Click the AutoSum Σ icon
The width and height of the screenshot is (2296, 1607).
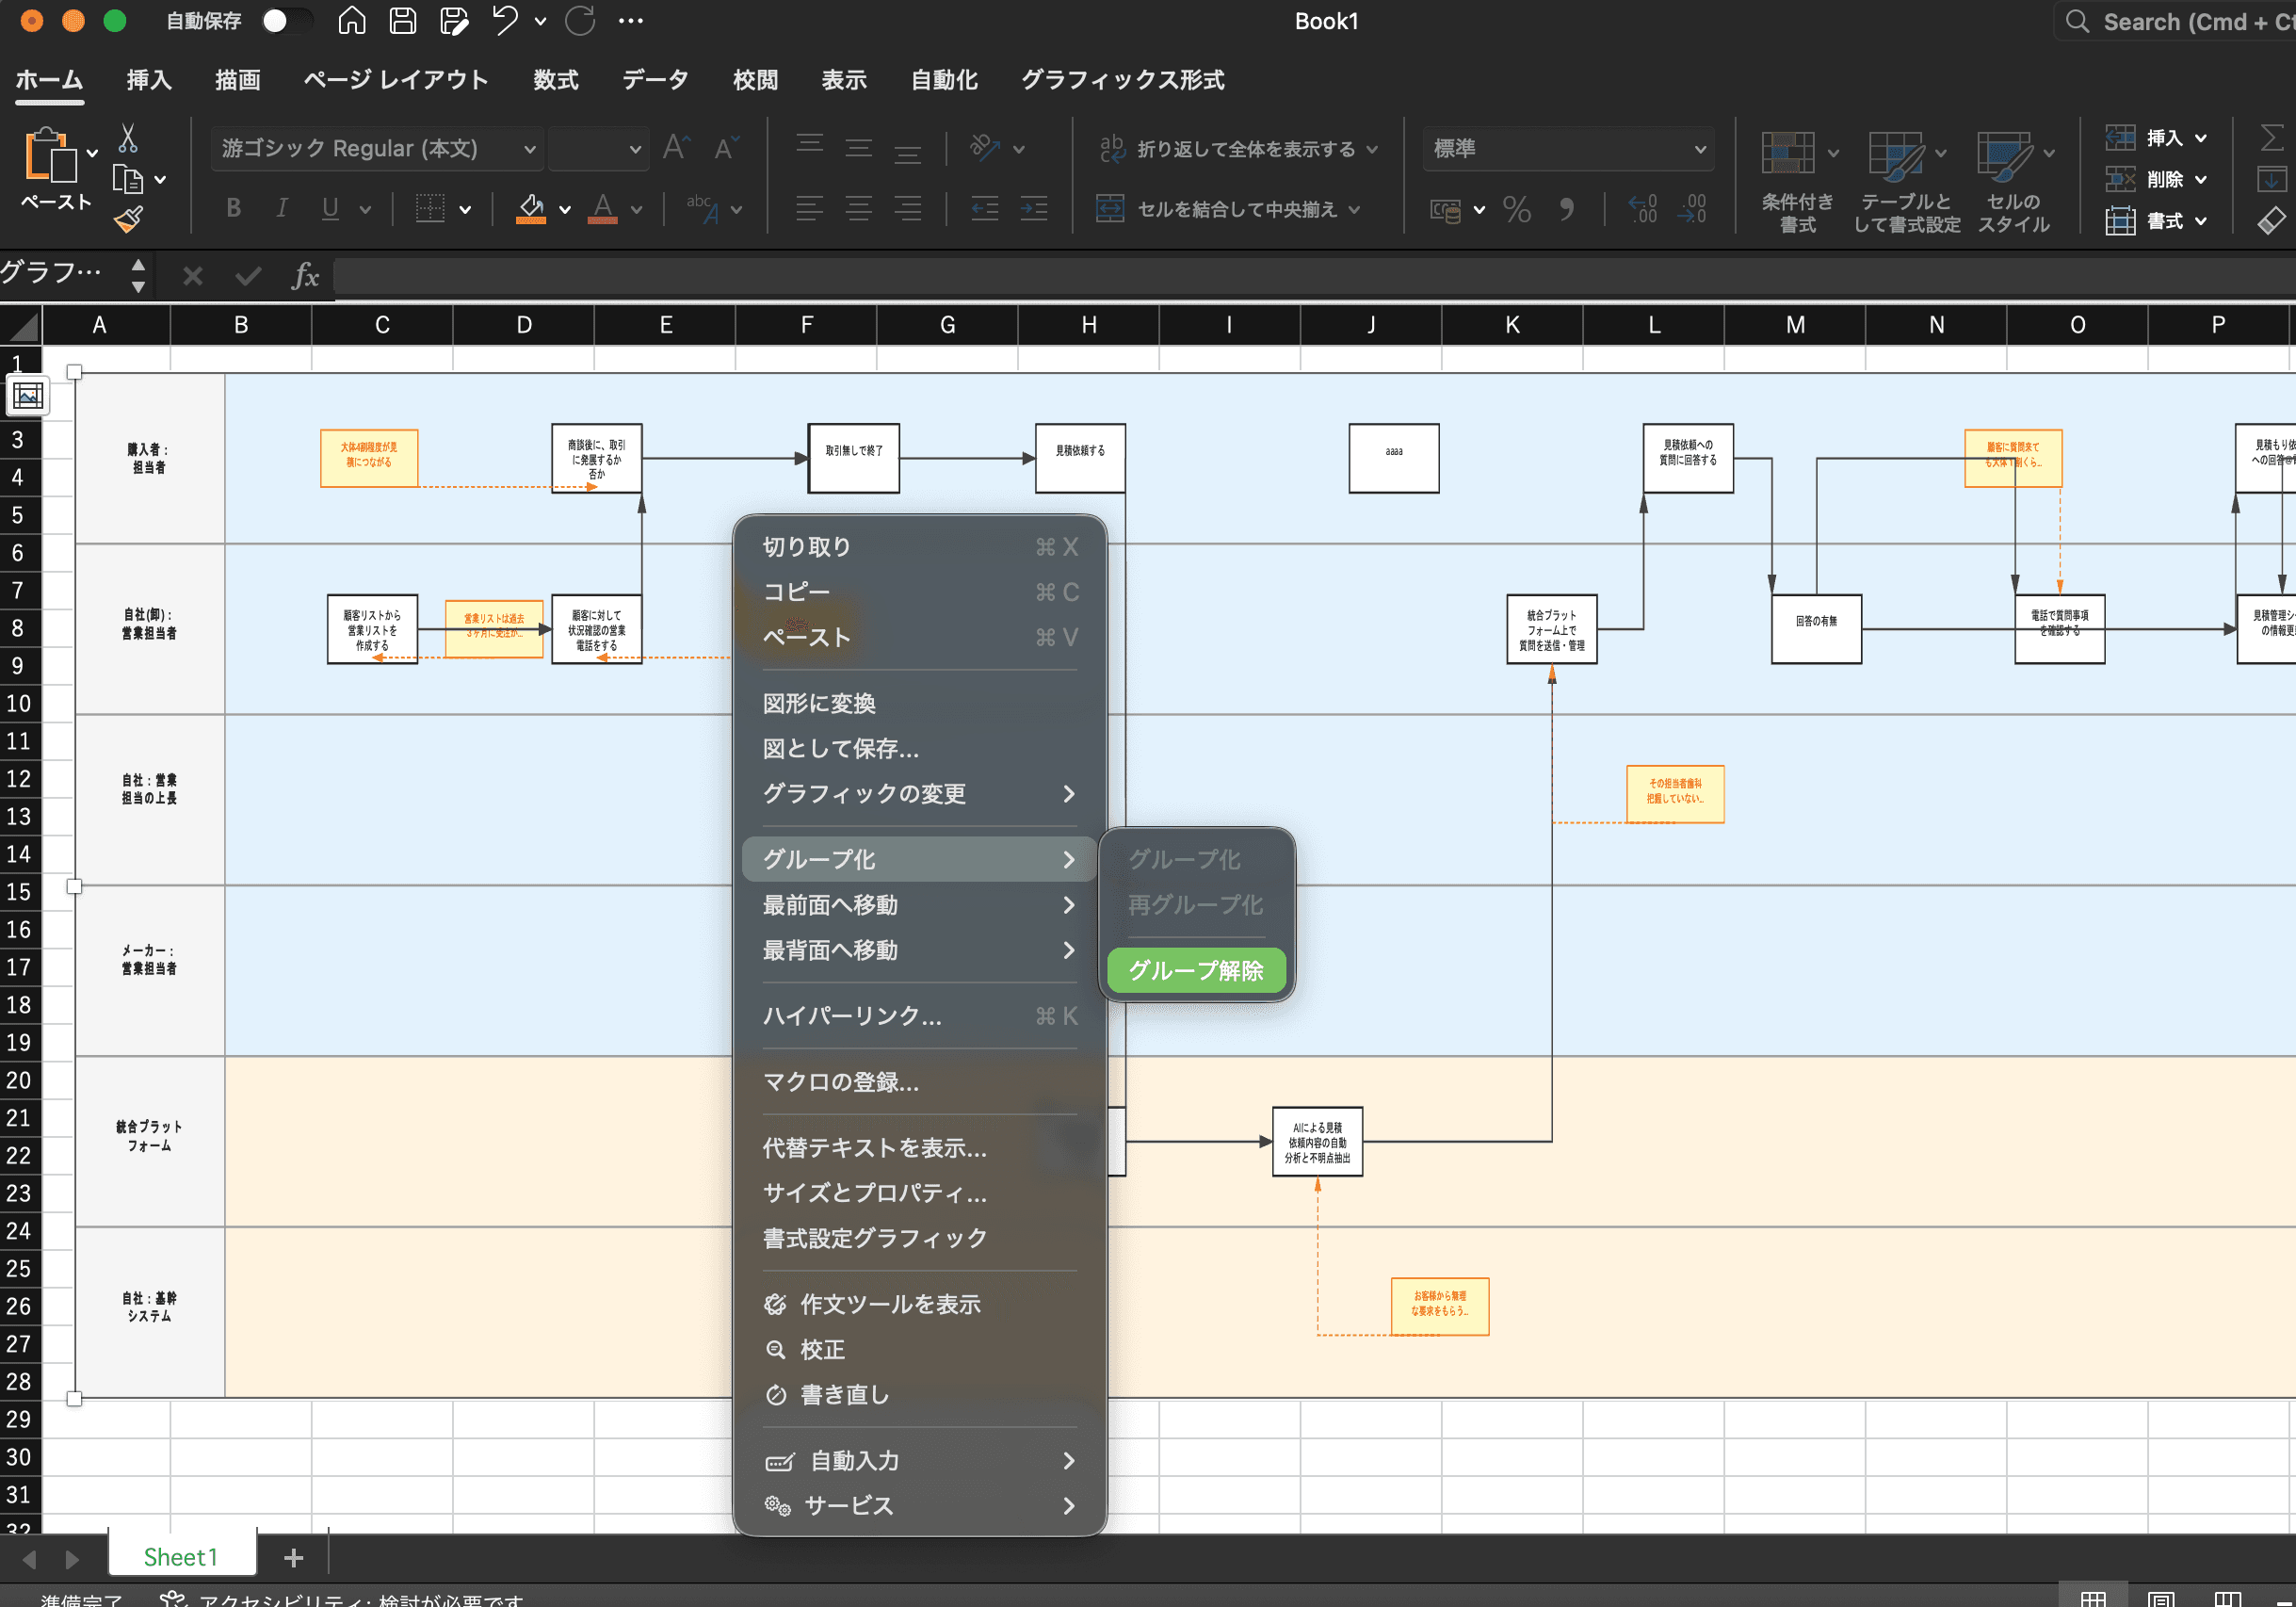click(x=2272, y=140)
